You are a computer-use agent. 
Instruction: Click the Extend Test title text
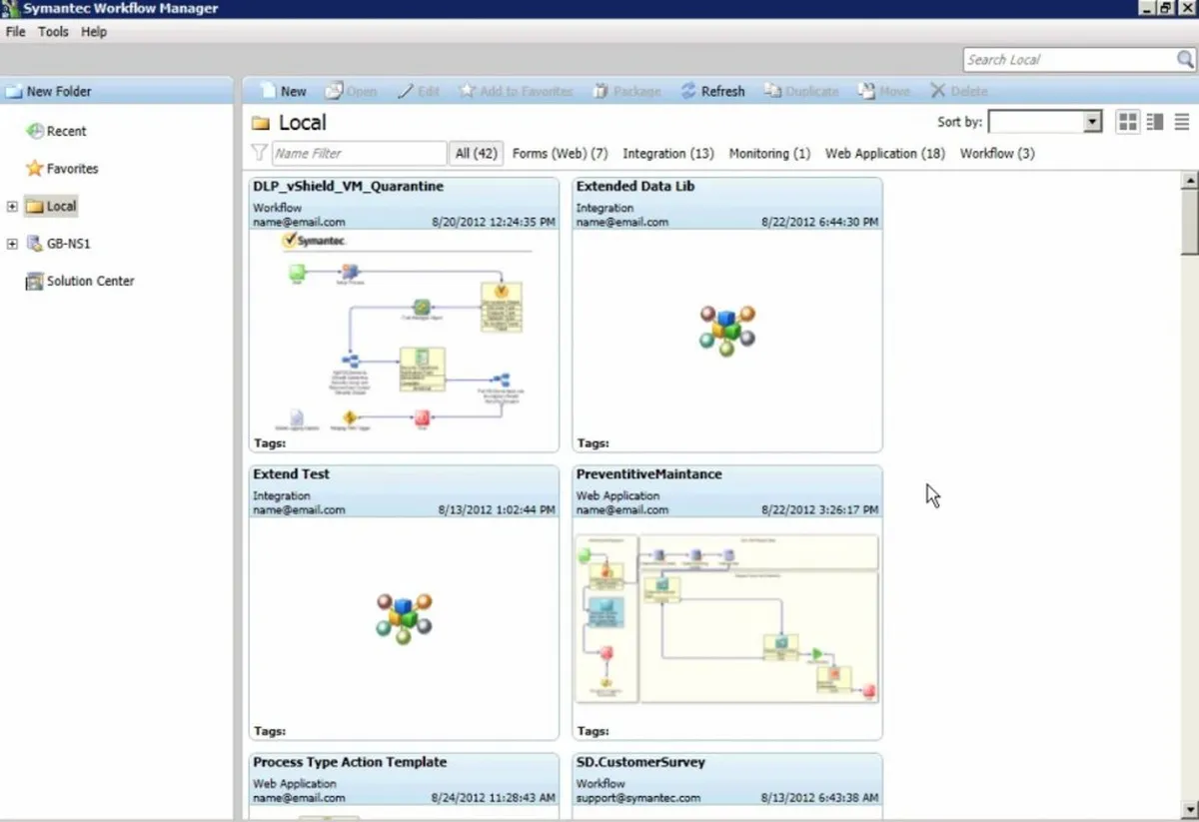coord(291,474)
